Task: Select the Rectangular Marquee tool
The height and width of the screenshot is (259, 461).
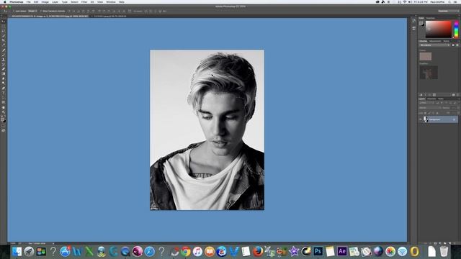Action: [x=4, y=26]
